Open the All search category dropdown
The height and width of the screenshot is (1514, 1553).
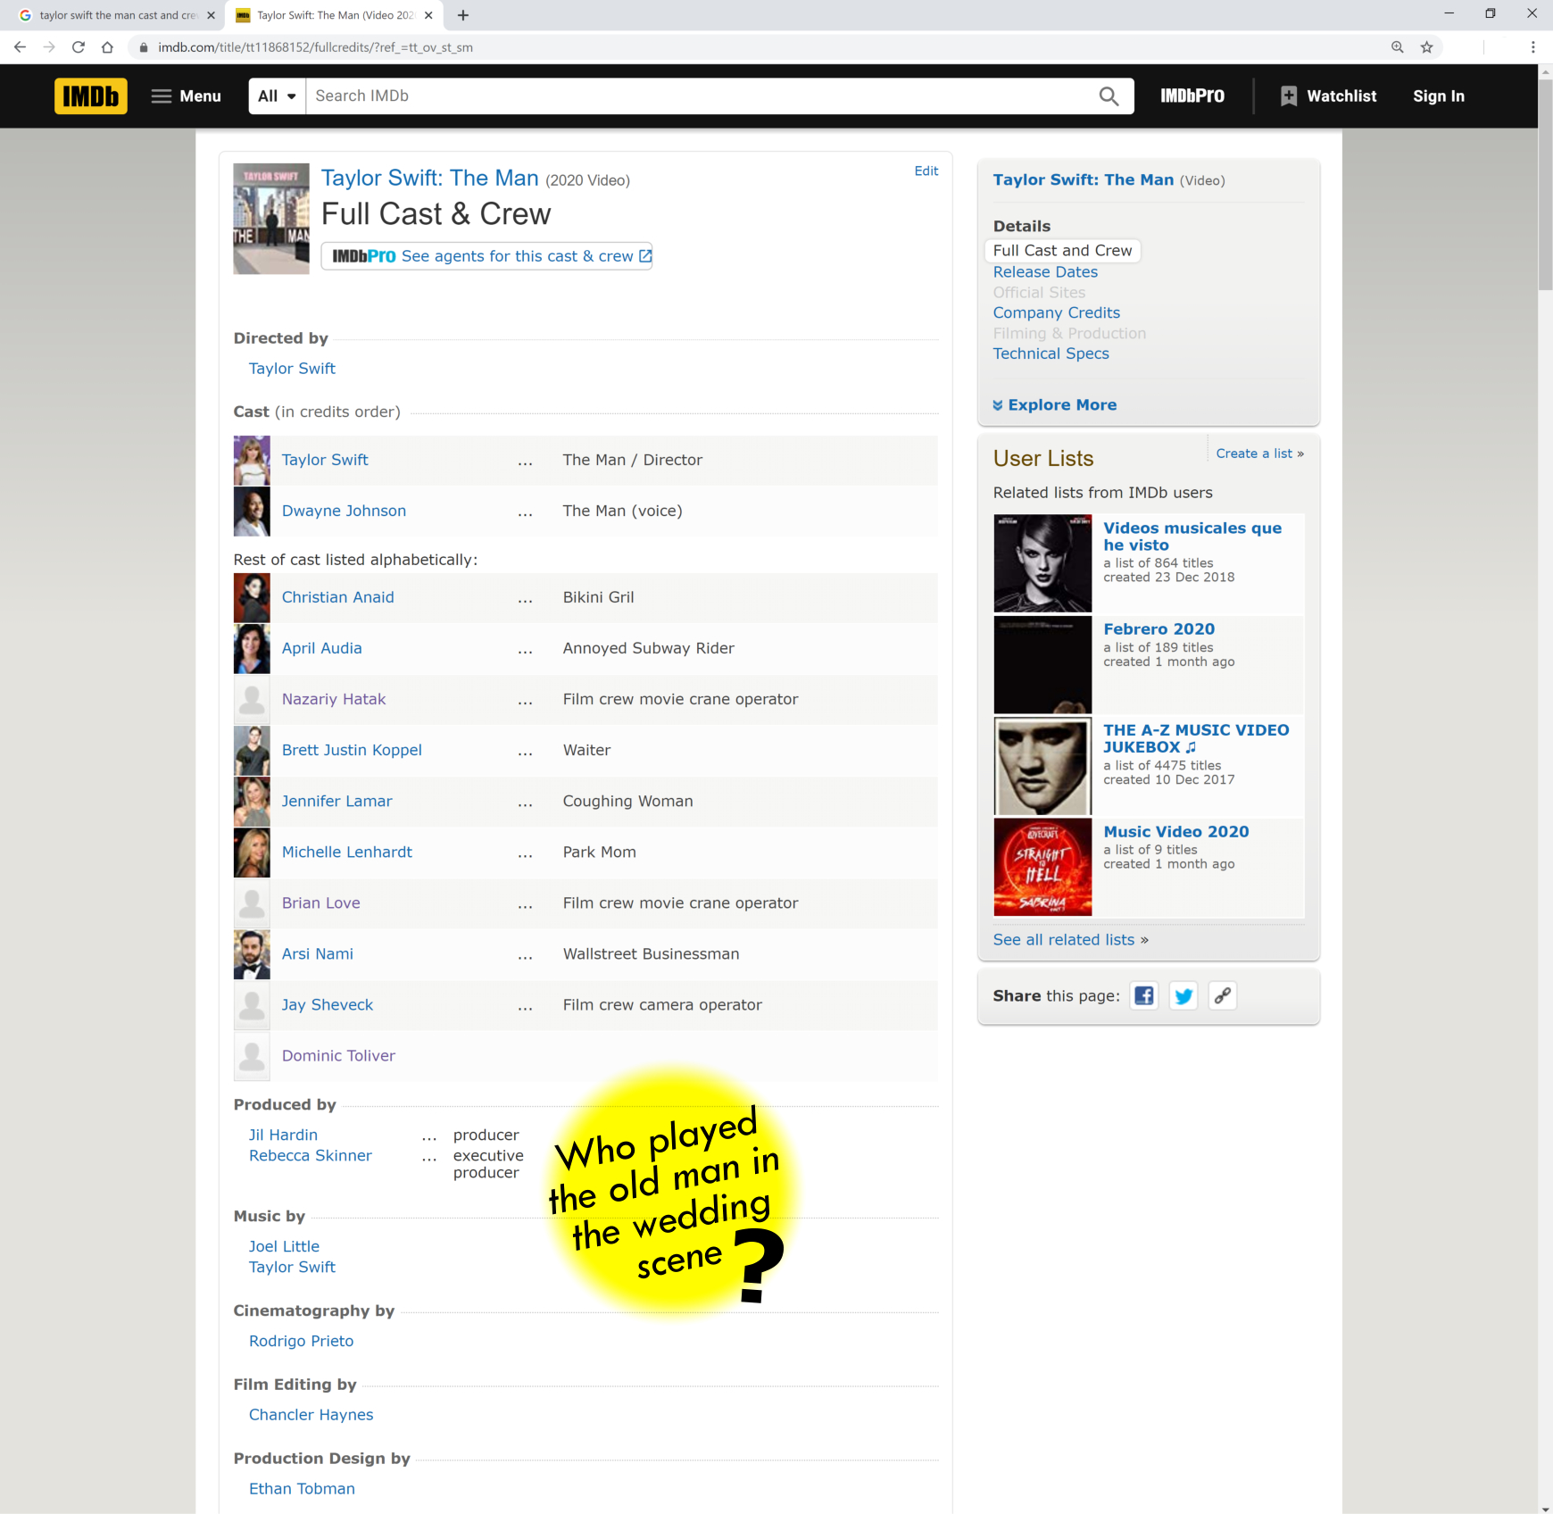pyautogui.click(x=277, y=96)
